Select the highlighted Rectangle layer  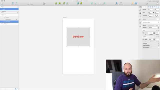pos(9,22)
